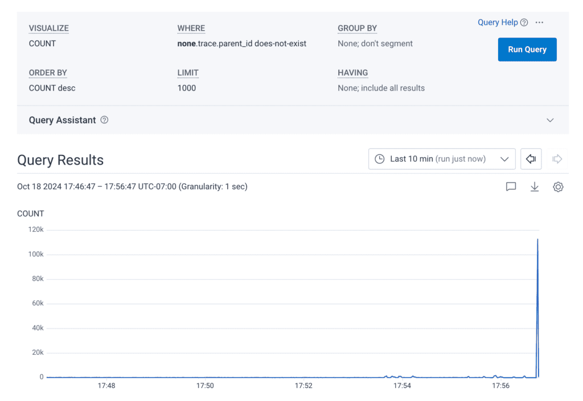Edit the LIMIT 1000 value
583x401 pixels.
point(187,88)
